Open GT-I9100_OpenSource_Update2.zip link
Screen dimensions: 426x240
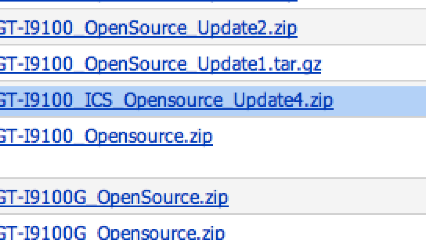pos(148,28)
